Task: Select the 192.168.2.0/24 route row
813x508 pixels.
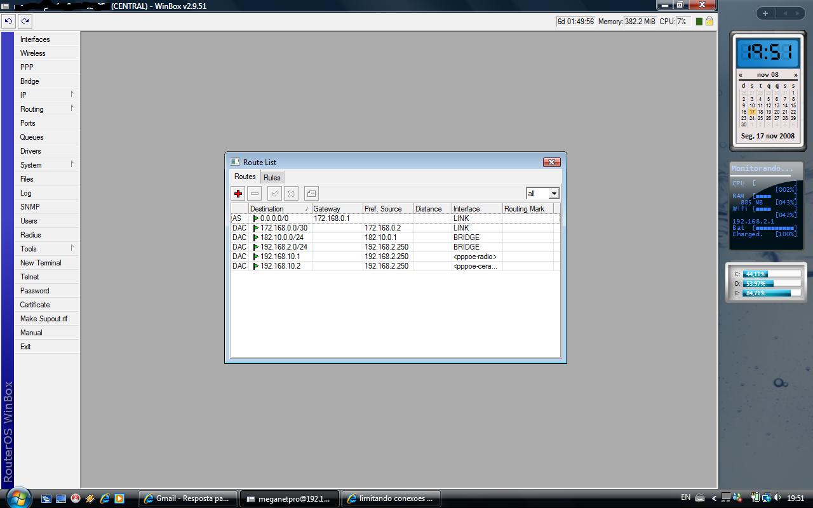Action: click(395, 247)
